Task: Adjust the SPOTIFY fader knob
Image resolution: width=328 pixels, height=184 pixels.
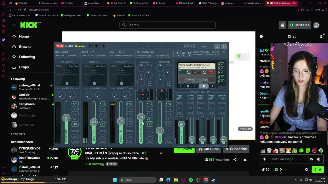Action: pyautogui.click(x=94, y=122)
